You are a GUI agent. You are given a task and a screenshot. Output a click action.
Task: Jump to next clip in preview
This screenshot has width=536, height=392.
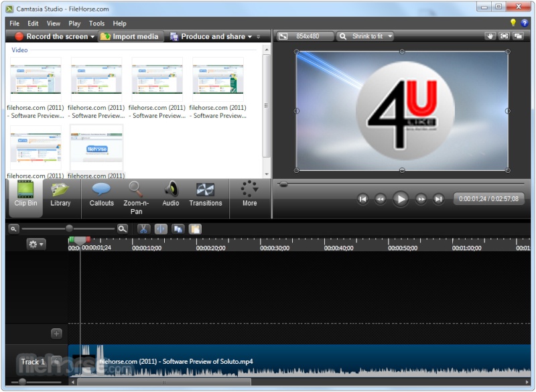[x=439, y=199]
